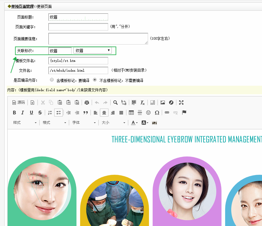
Task: Click the 页面摘要信息 text area
Action: point(98,39)
